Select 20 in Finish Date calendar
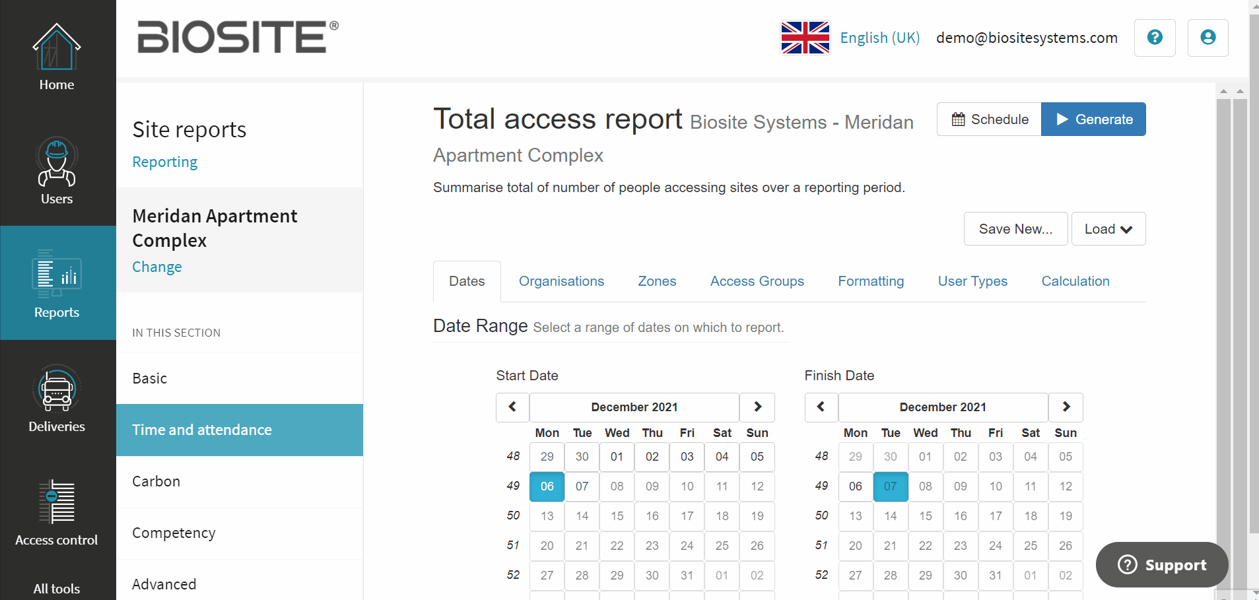Screen dimensions: 1259x600 tap(856, 546)
